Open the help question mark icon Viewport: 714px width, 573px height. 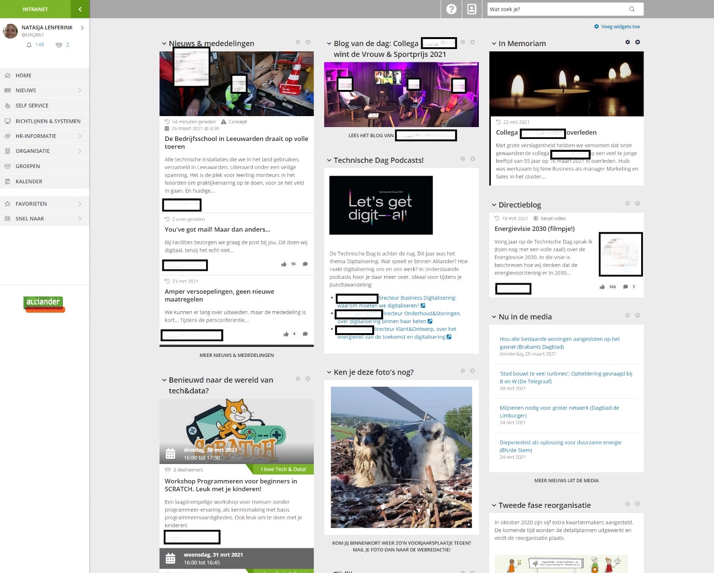pyautogui.click(x=451, y=9)
